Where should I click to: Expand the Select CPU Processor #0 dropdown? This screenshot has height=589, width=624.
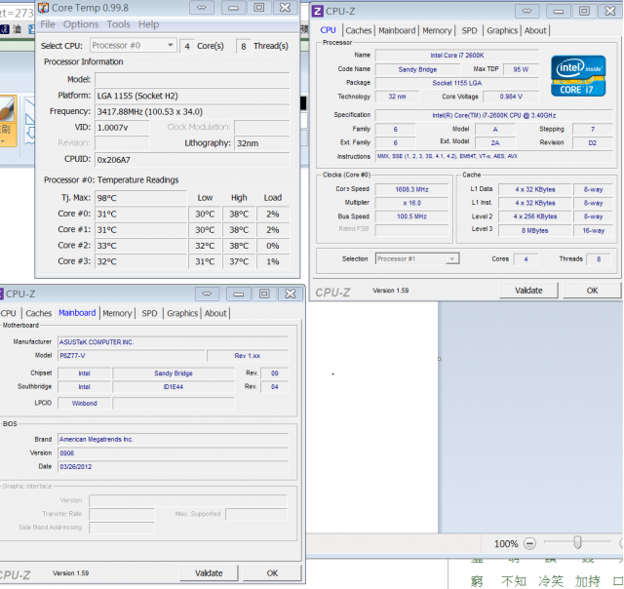click(x=133, y=46)
